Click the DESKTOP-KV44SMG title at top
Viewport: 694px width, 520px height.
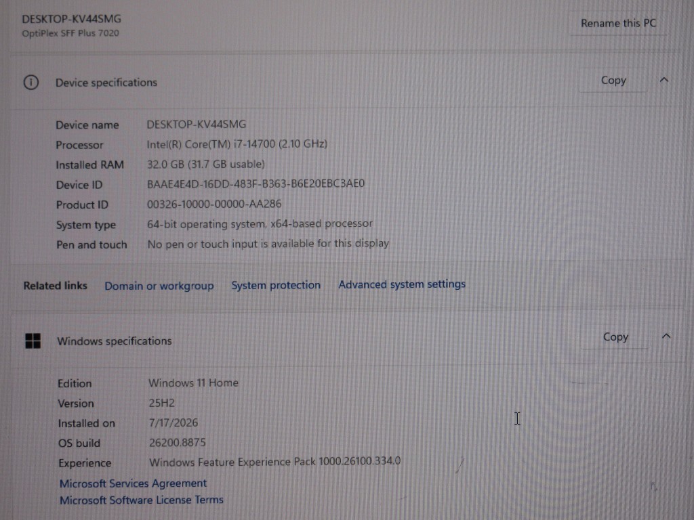71,19
